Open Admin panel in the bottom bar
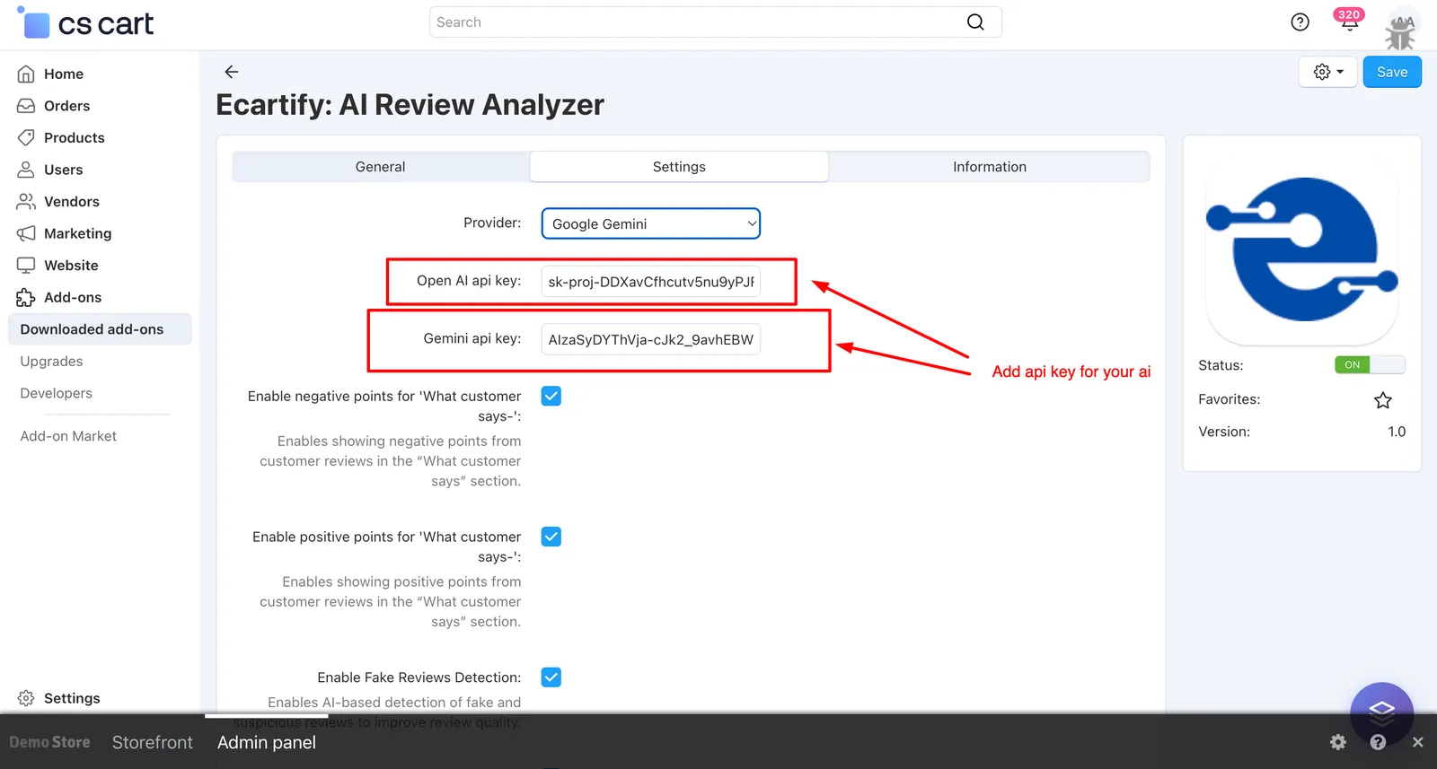Viewport: 1437px width, 769px height. pyautogui.click(x=267, y=742)
